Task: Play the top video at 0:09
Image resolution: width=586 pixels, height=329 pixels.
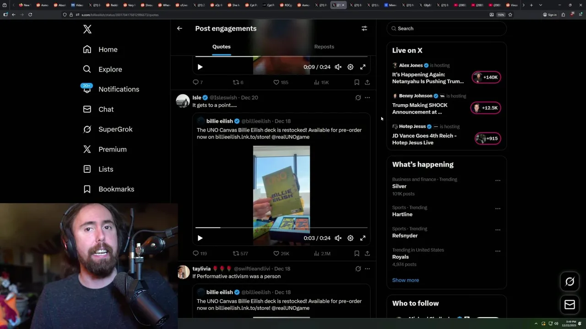Action: click(200, 67)
